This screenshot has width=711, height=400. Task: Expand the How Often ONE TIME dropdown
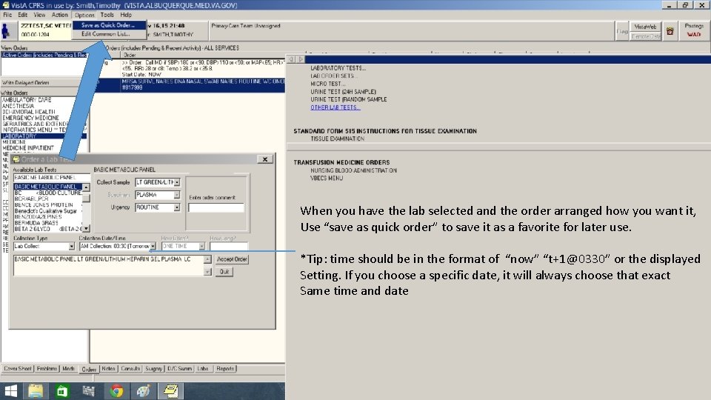click(x=201, y=246)
